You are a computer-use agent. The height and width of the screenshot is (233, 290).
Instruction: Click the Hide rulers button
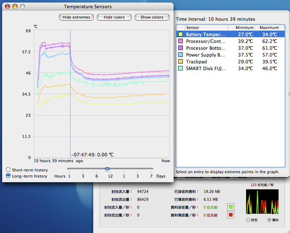tap(114, 17)
